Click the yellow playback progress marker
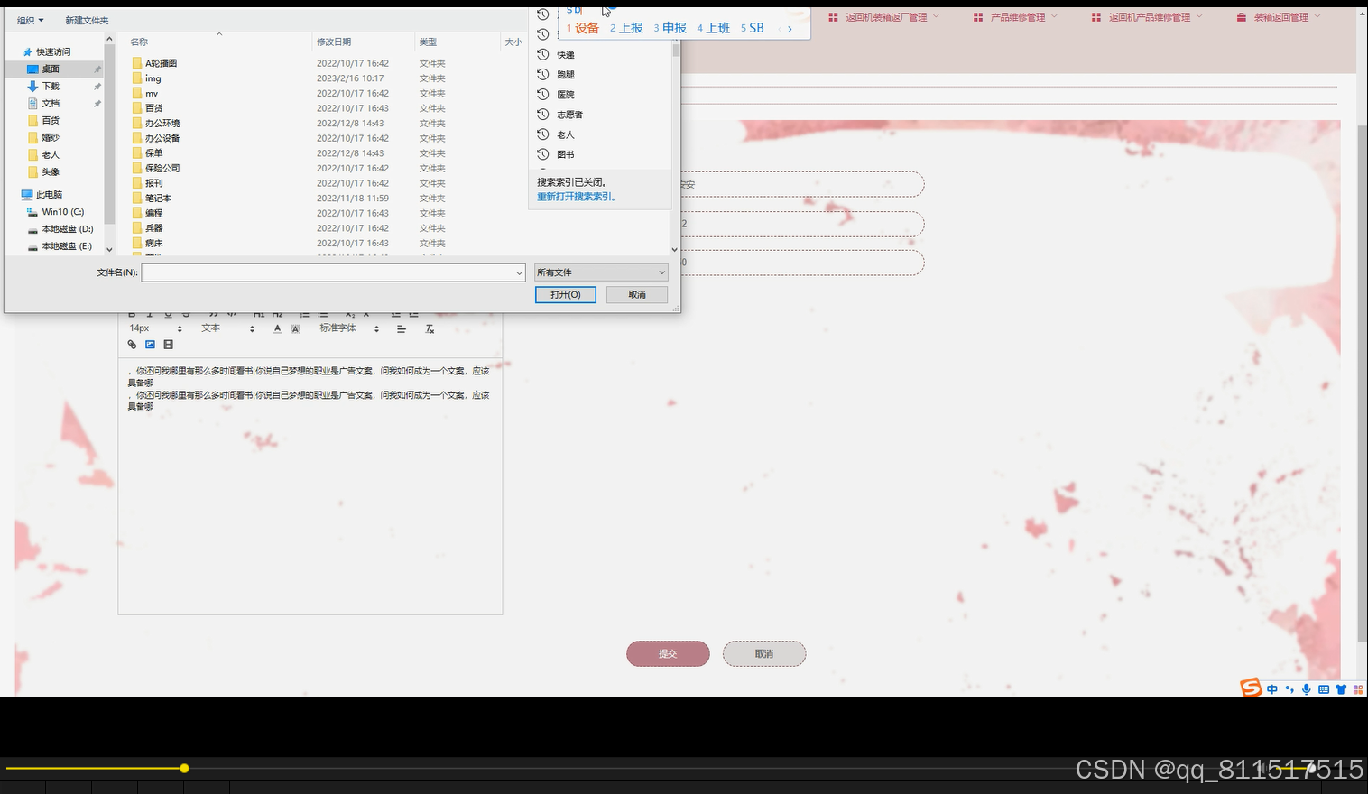Screen dimensions: 1368x794 point(184,768)
